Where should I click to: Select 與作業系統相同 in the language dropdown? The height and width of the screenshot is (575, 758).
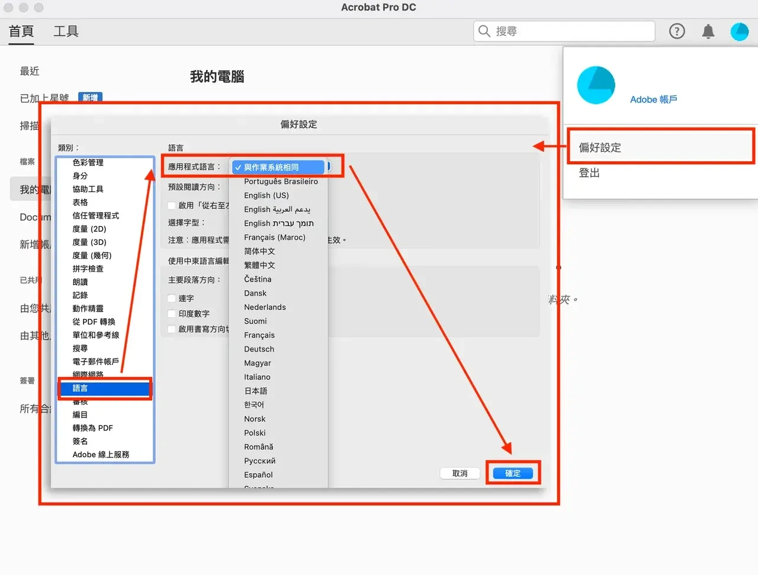278,167
